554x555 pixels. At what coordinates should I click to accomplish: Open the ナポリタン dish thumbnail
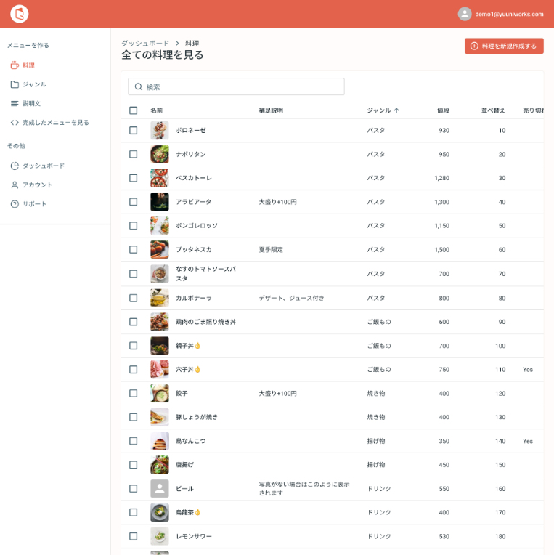160,154
